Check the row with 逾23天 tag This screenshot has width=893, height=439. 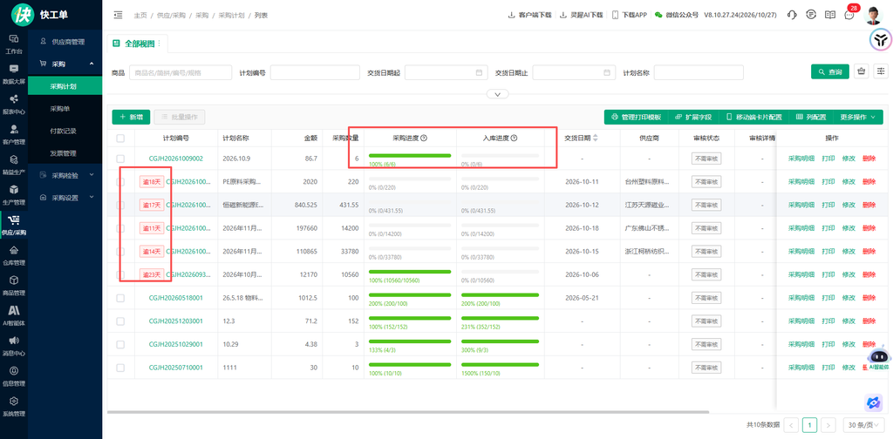(x=120, y=274)
